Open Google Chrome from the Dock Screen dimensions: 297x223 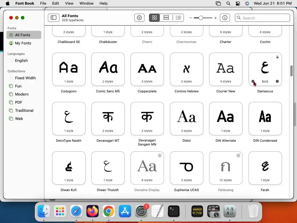(x=108, y=211)
